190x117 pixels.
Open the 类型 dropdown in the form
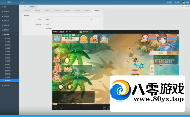click(69, 20)
